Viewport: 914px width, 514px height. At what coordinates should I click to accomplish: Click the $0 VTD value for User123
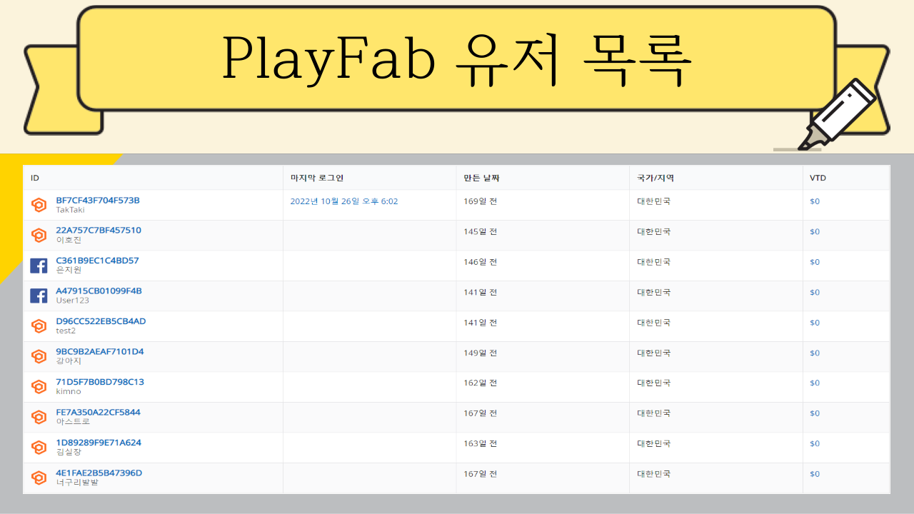pyautogui.click(x=815, y=292)
